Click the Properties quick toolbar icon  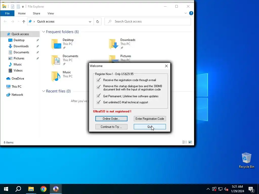[x=13, y=7]
